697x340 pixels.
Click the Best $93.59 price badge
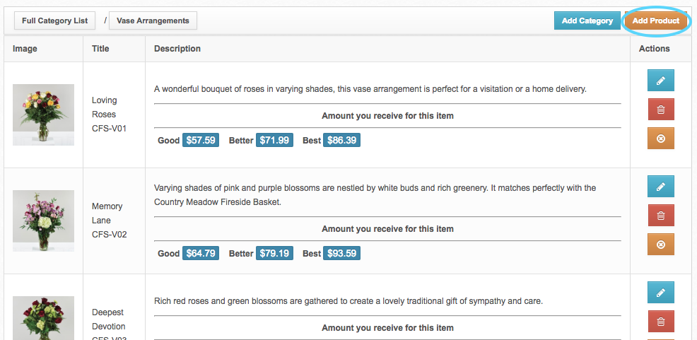tap(341, 253)
